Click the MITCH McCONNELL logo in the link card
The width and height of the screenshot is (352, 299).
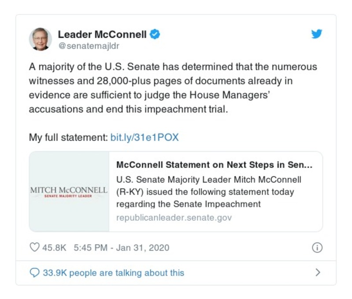pyautogui.click(x=69, y=190)
